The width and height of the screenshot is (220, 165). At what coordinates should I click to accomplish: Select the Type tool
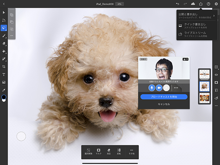pos(4,74)
